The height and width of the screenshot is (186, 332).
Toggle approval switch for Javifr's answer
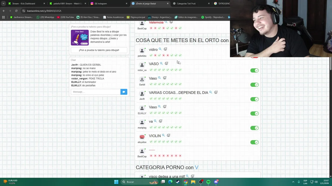coord(254,99)
